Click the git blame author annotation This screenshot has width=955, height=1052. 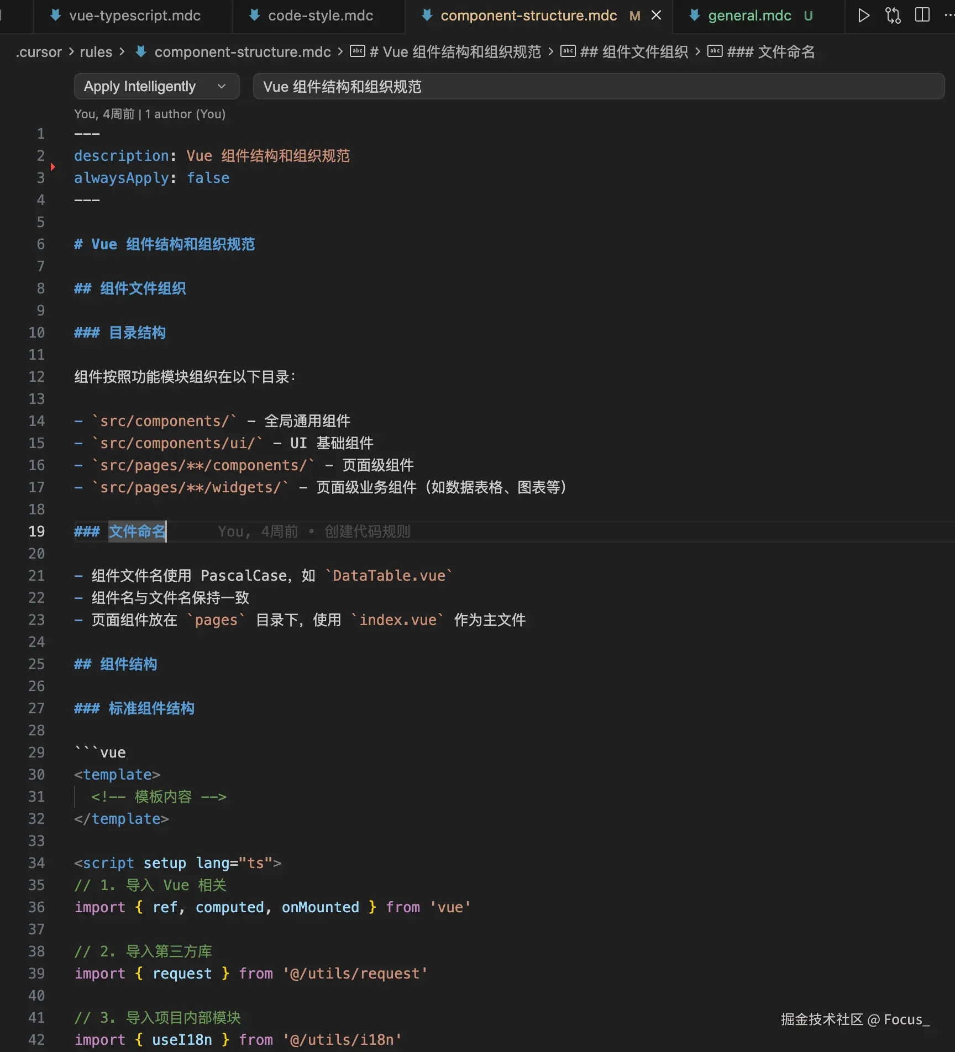click(150, 114)
